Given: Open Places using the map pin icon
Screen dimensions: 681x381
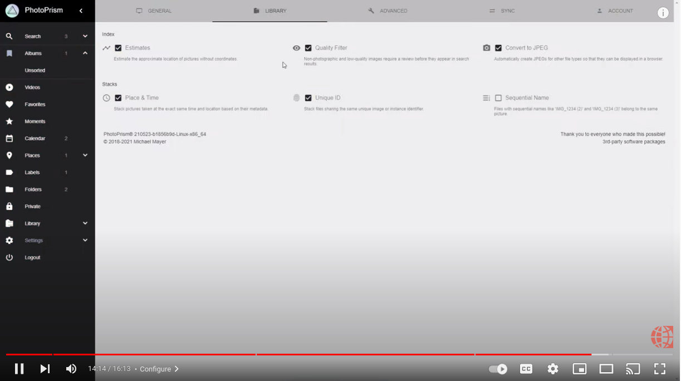Looking at the screenshot, I should tap(9, 155).
